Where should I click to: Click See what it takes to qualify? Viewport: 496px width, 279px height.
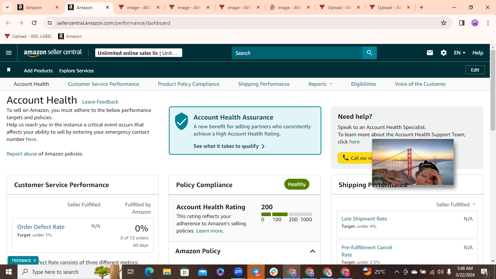[229, 146]
